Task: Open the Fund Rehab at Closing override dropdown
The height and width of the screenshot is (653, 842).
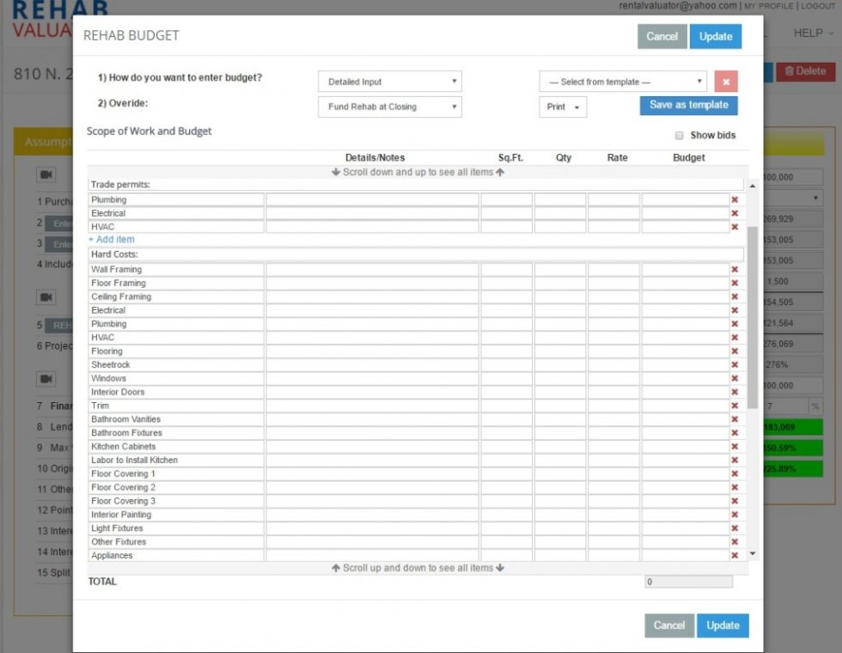Action: (x=390, y=106)
